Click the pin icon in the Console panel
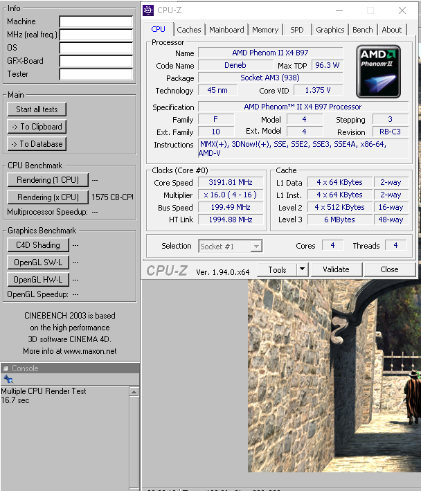 point(8,380)
